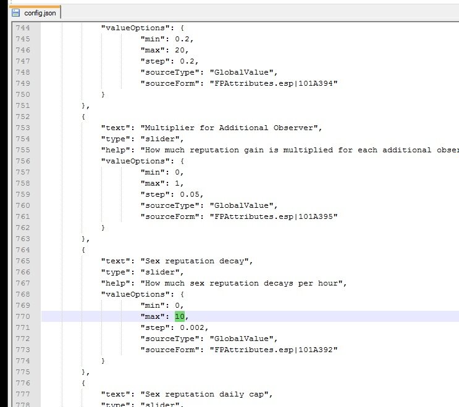This screenshot has width=459, height=407.
Task: Click highlighted value 10 on line 770
Action: (179, 316)
